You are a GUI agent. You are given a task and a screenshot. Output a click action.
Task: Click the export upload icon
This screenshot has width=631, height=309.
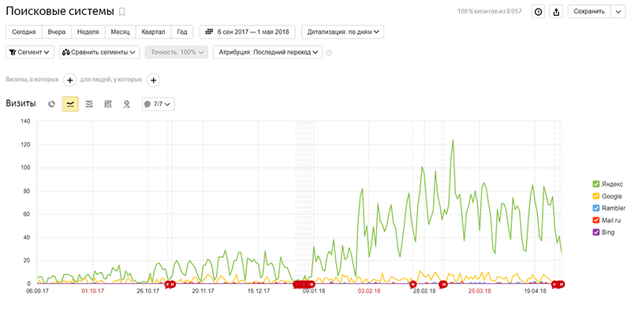click(x=556, y=11)
